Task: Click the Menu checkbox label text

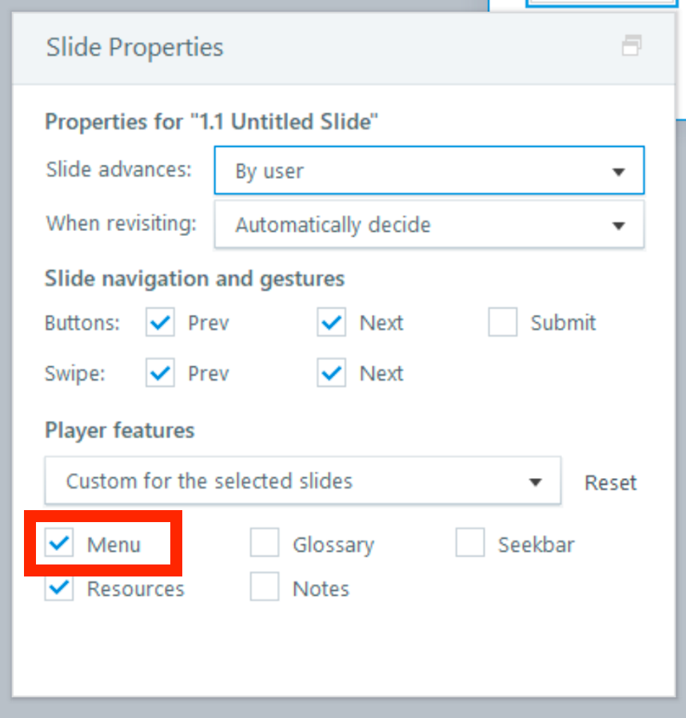Action: [114, 544]
